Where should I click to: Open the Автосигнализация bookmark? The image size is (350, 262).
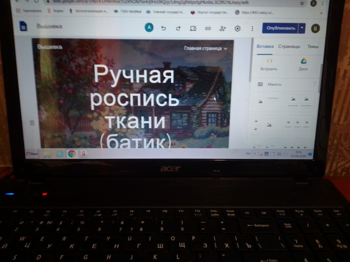click(89, 11)
